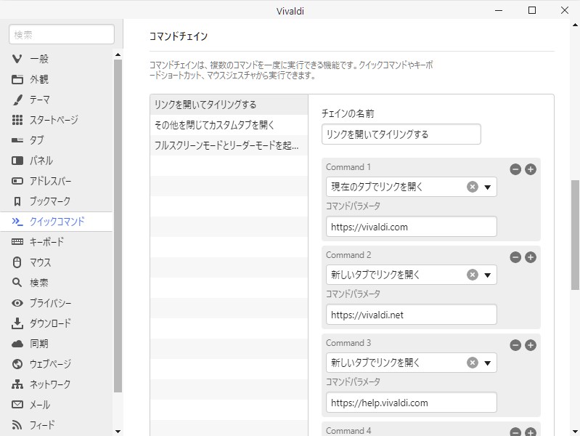This screenshot has width=580, height=436.
Task: Clear Command 1 selected command
Action: tap(473, 187)
